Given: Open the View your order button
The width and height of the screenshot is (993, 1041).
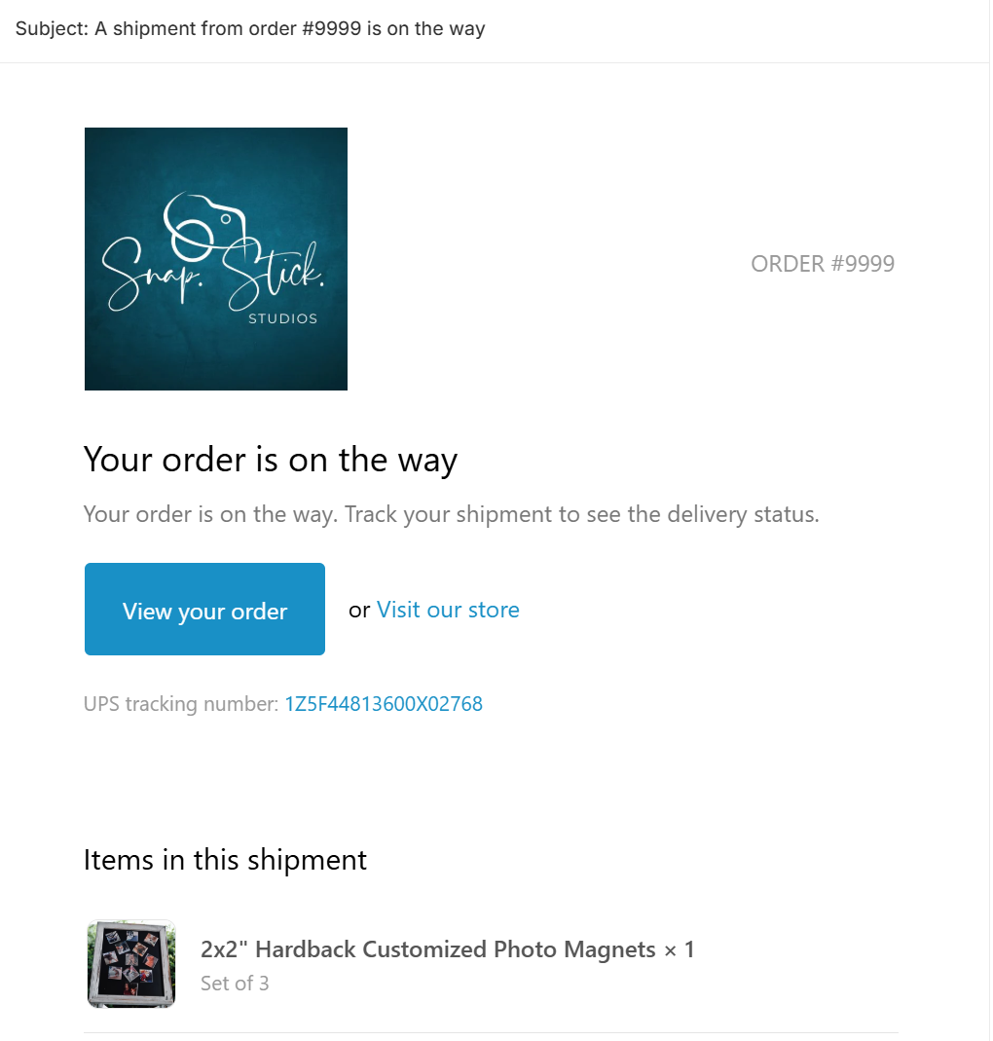Looking at the screenshot, I should (x=204, y=609).
